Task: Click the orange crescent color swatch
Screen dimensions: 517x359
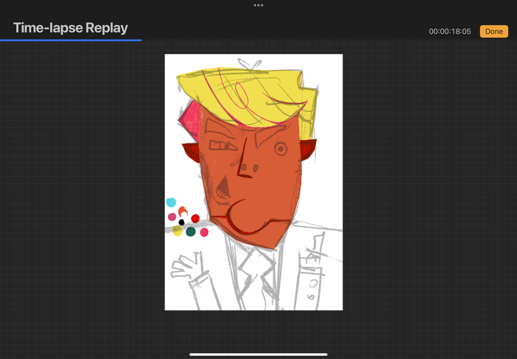Action: click(182, 210)
